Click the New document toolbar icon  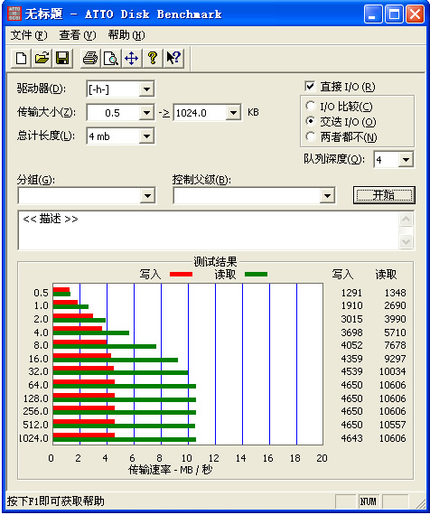(x=22, y=59)
